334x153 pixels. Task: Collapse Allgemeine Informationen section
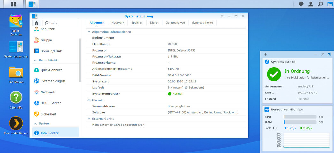tap(89, 32)
